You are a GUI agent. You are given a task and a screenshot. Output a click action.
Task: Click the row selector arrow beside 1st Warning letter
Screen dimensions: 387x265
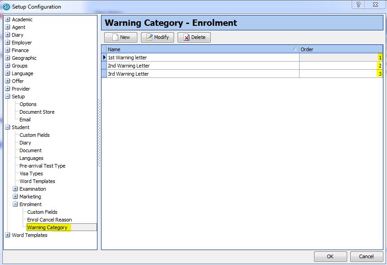(104, 58)
